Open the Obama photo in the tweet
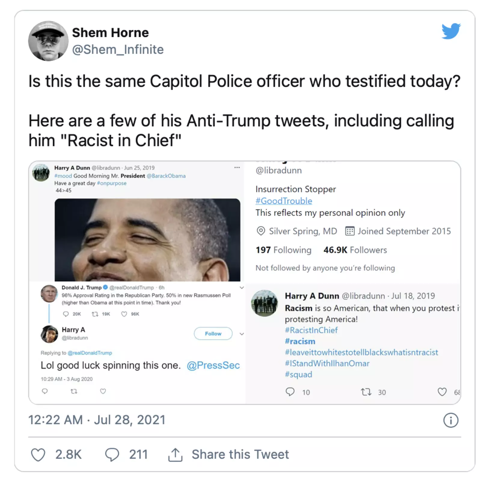This screenshot has height=479, width=481. pyautogui.click(x=147, y=240)
